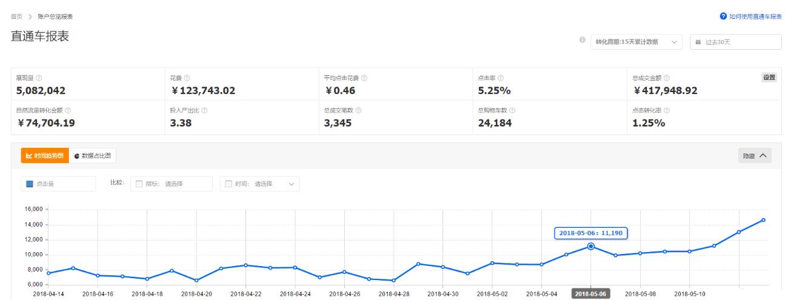Click the 比较 label
The width and height of the screenshot is (785, 300).
[117, 184]
